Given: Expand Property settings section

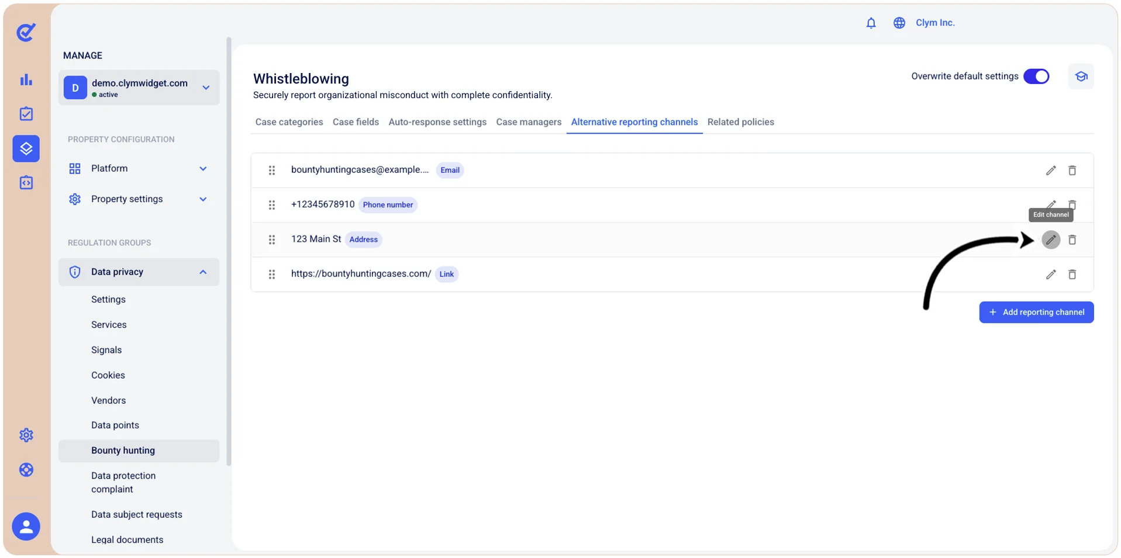Looking at the screenshot, I should pyautogui.click(x=139, y=199).
